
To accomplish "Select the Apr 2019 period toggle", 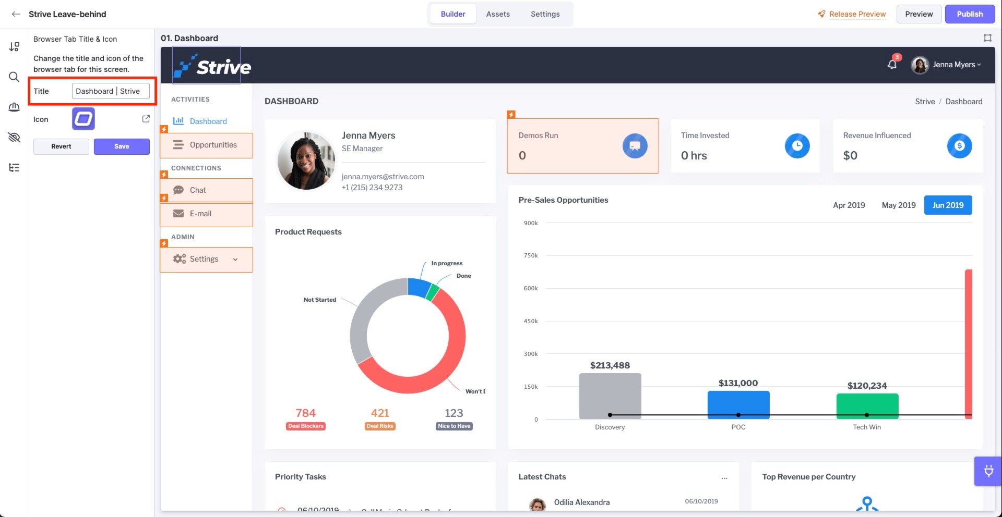I will [849, 205].
